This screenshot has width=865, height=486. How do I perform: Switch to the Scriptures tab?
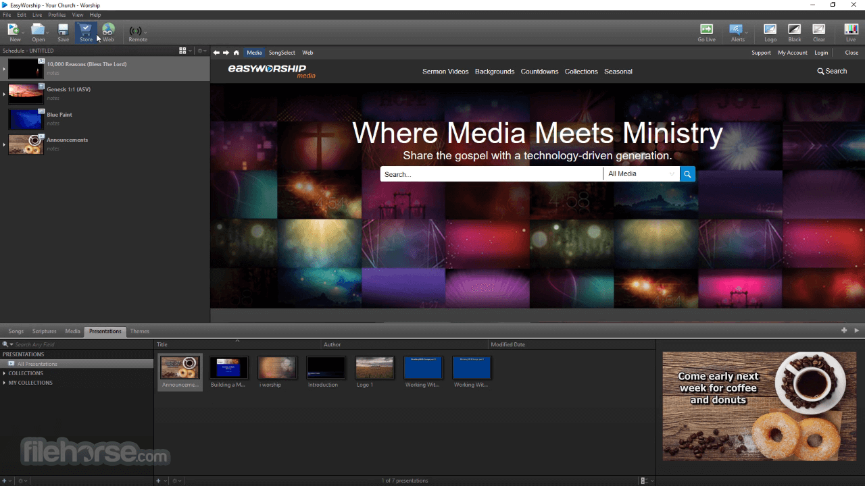(x=45, y=331)
